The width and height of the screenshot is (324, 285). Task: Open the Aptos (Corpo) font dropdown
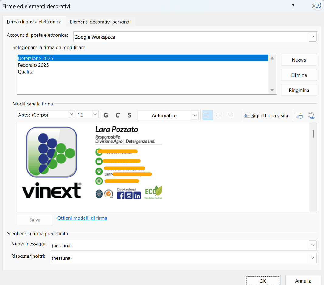[71, 114]
